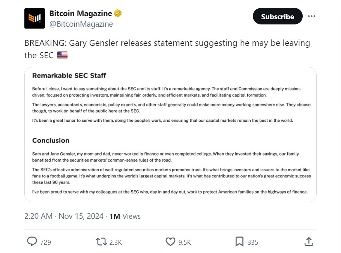Click the 1M Views count
Viewport: 341px width, 253px height.
coord(125,216)
